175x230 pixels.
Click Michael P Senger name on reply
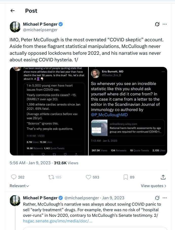pyautogui.click(x=40, y=198)
